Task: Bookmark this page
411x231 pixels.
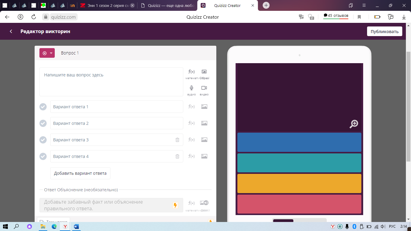Action: (x=359, y=17)
